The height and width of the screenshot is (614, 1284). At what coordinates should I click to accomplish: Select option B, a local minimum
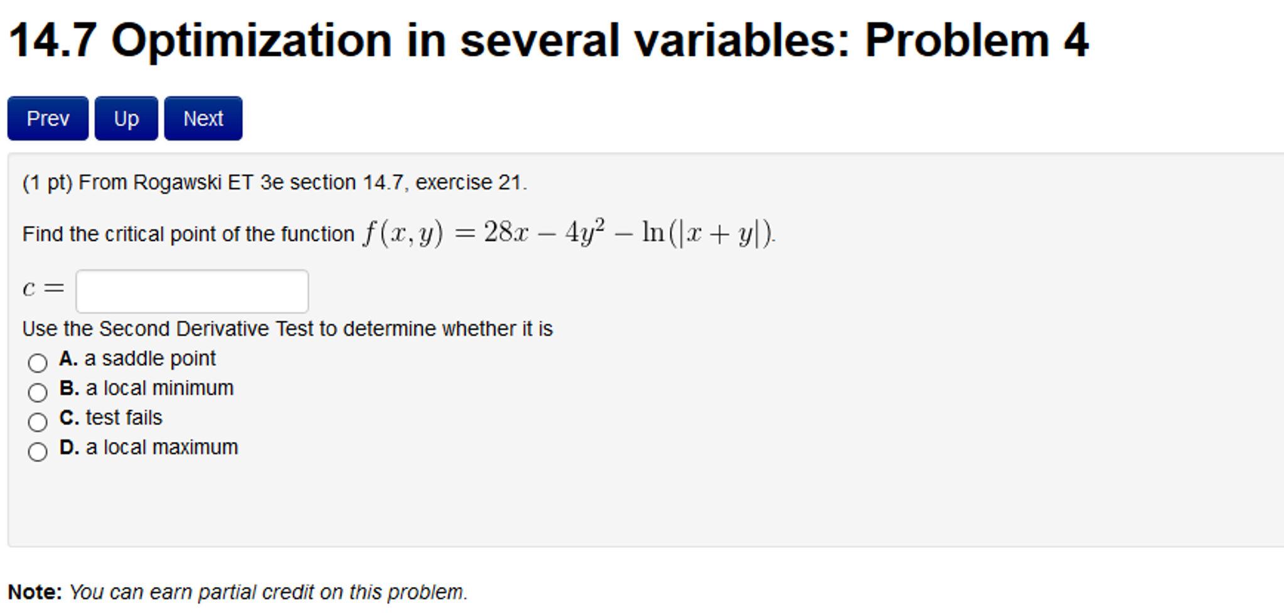point(38,392)
